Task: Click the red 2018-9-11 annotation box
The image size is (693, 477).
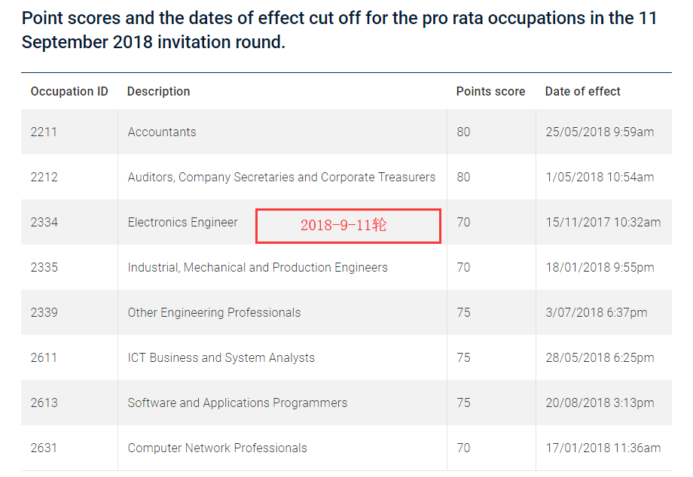Action: [x=348, y=226]
